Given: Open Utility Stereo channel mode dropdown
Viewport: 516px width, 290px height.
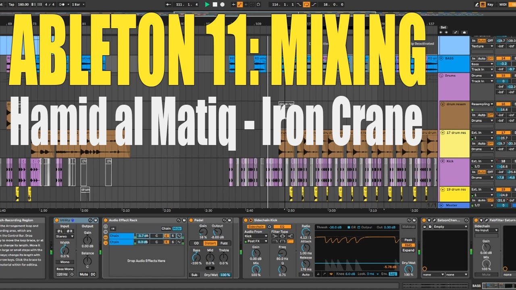Looking at the screenshot, I should coord(64,236).
